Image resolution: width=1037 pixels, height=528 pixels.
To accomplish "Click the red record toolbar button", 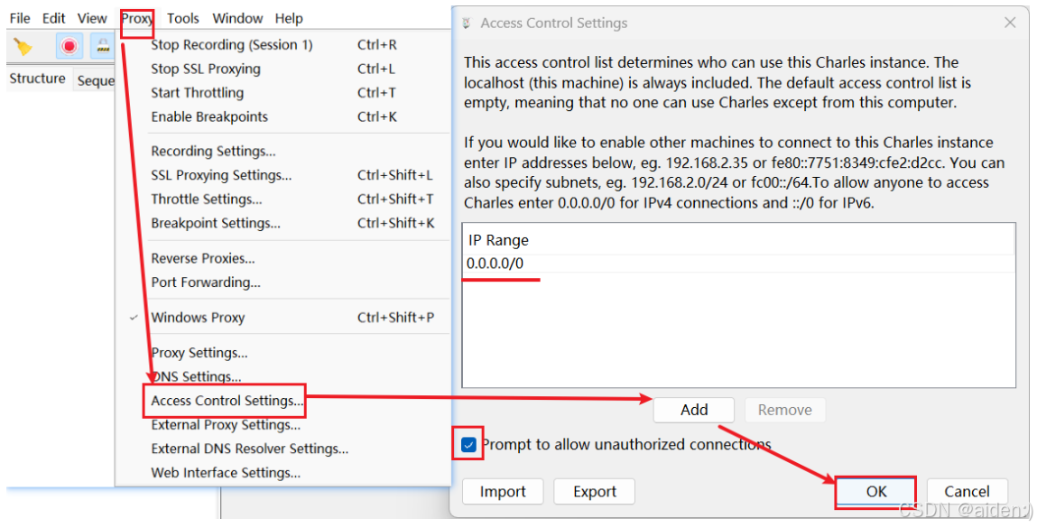I will click(69, 46).
